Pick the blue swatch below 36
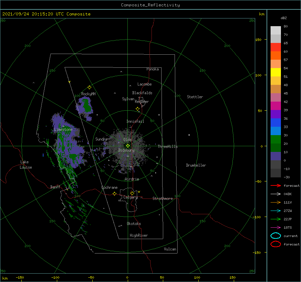This screenshot has height=282, width=301. 276,122
